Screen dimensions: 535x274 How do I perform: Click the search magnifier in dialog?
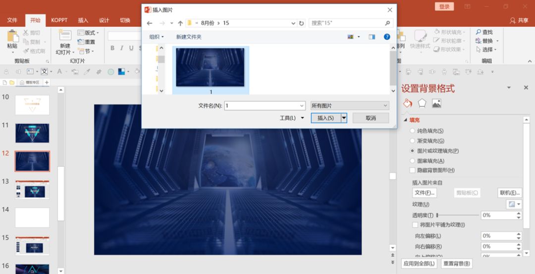[387, 23]
